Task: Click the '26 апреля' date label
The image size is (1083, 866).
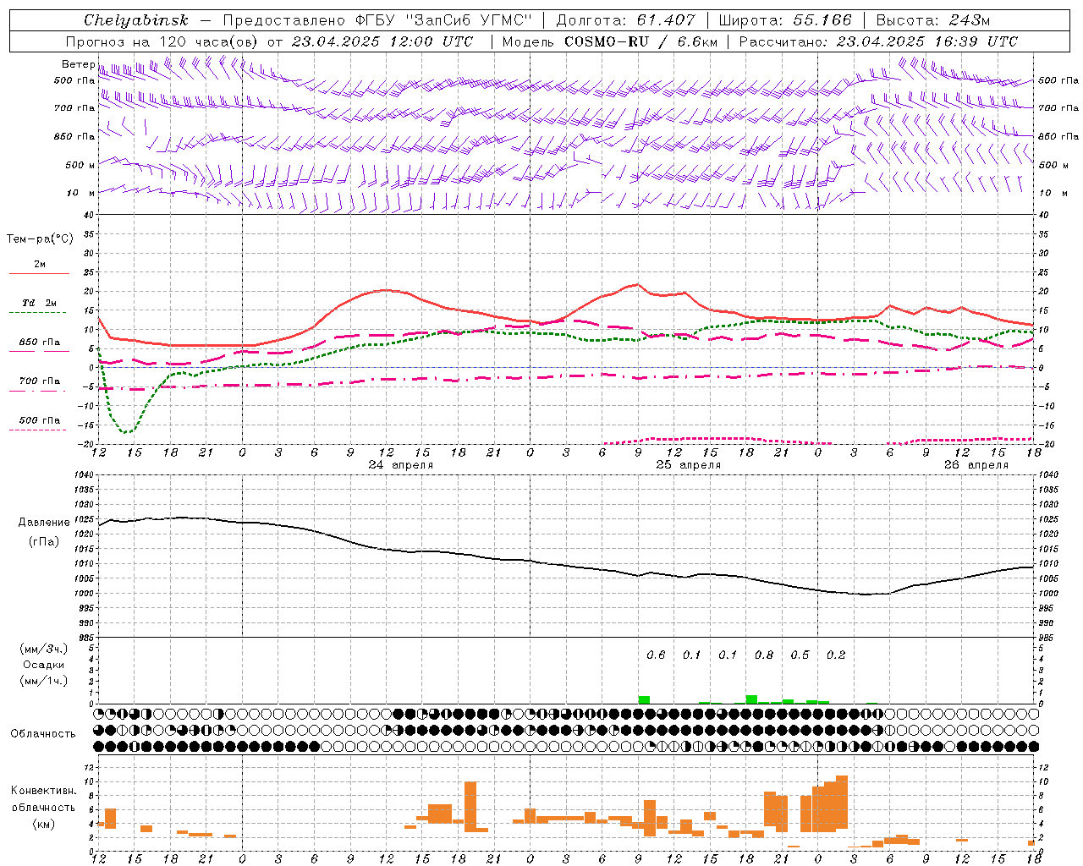Action: coord(976,465)
